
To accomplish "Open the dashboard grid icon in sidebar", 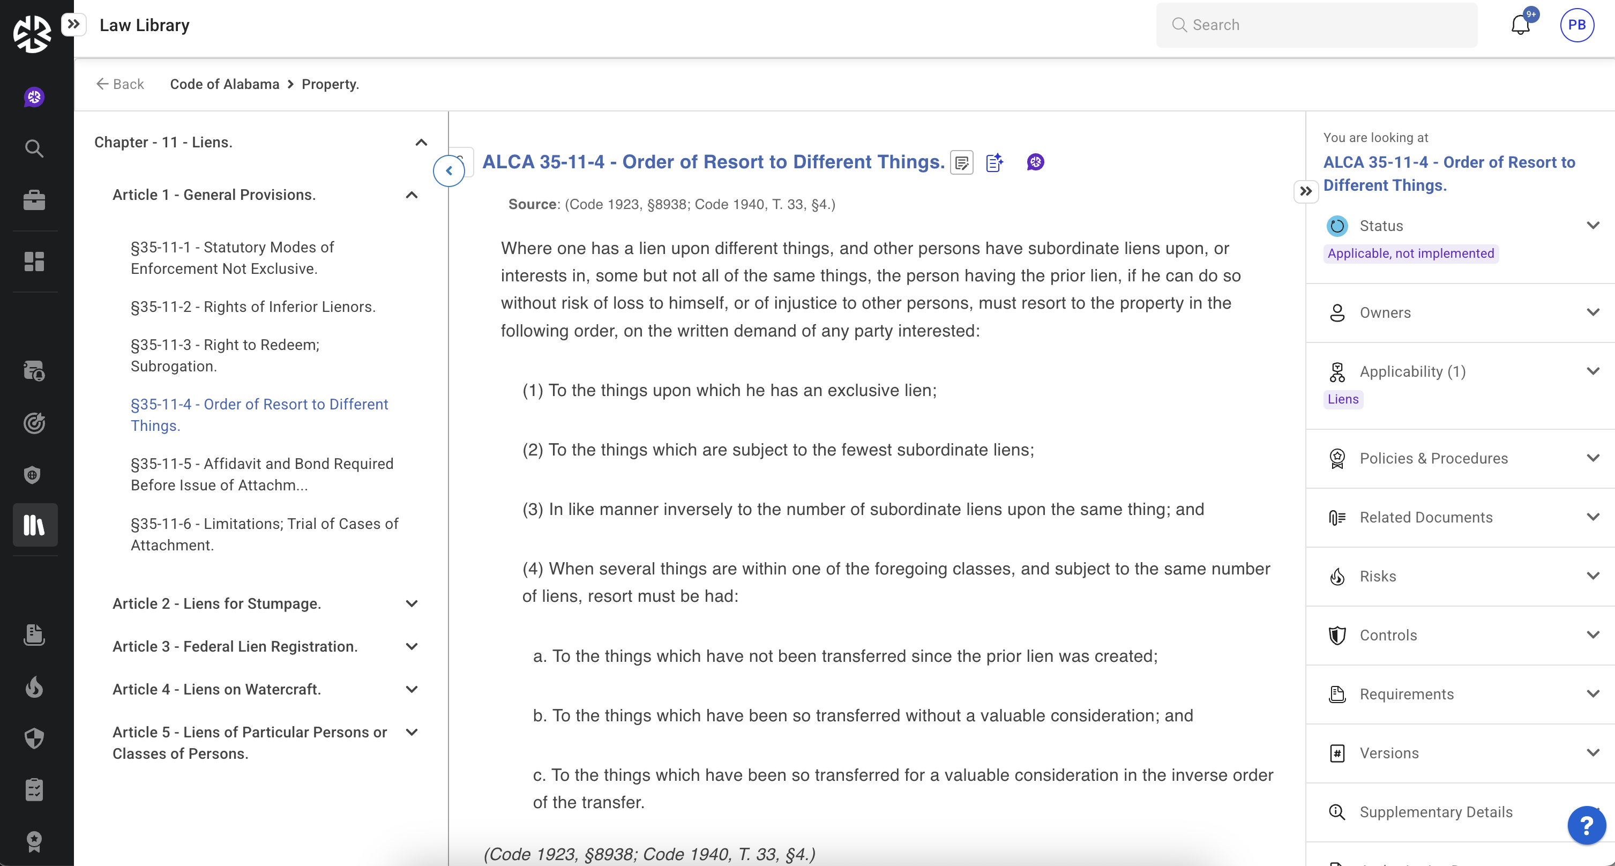I will point(34,262).
